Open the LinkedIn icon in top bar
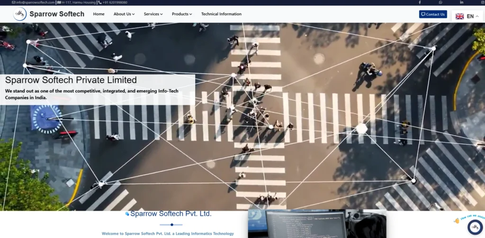 (x=461, y=2)
